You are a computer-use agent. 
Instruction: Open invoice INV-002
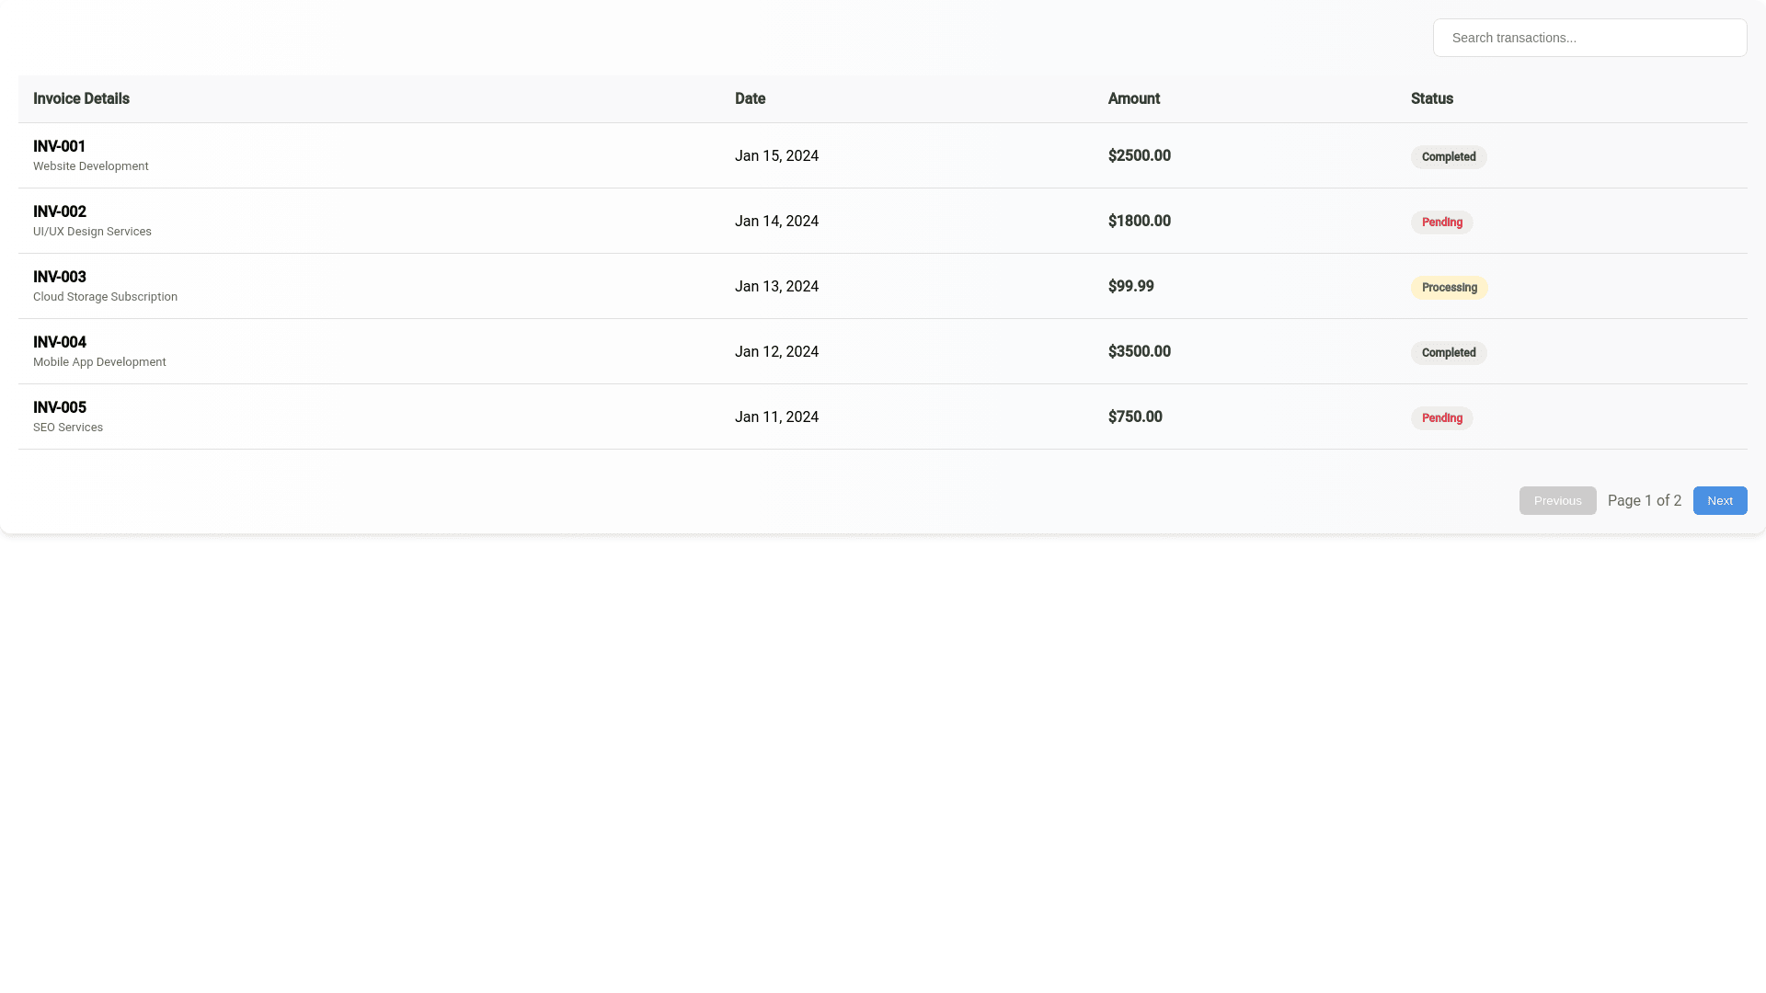[60, 212]
